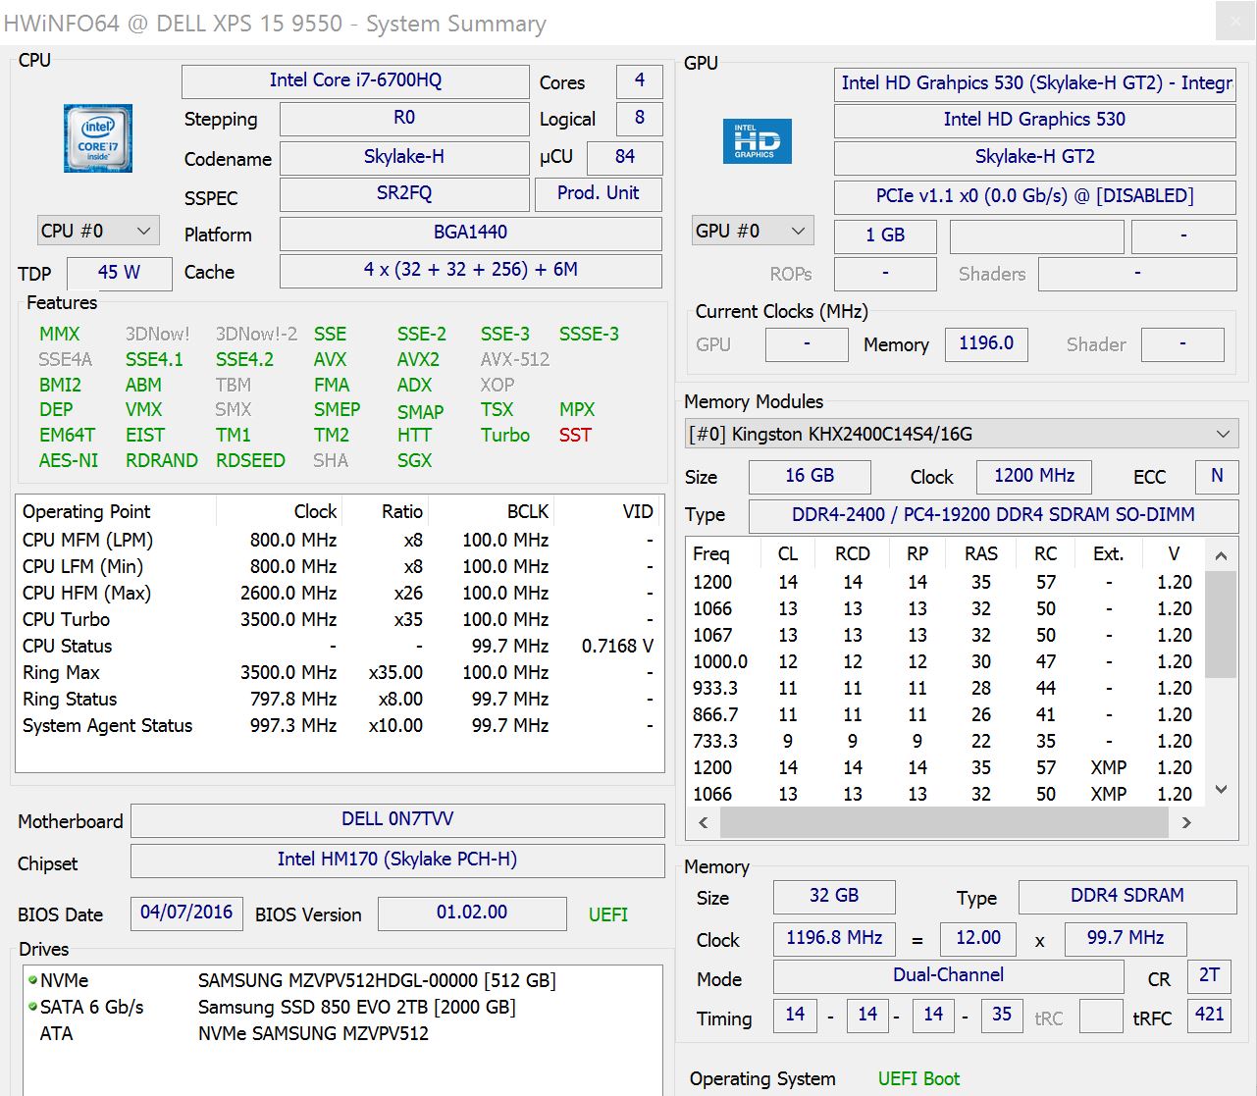Click the Memory Clock 1196.8 MHz field
This screenshot has height=1096, width=1257.
(x=834, y=939)
